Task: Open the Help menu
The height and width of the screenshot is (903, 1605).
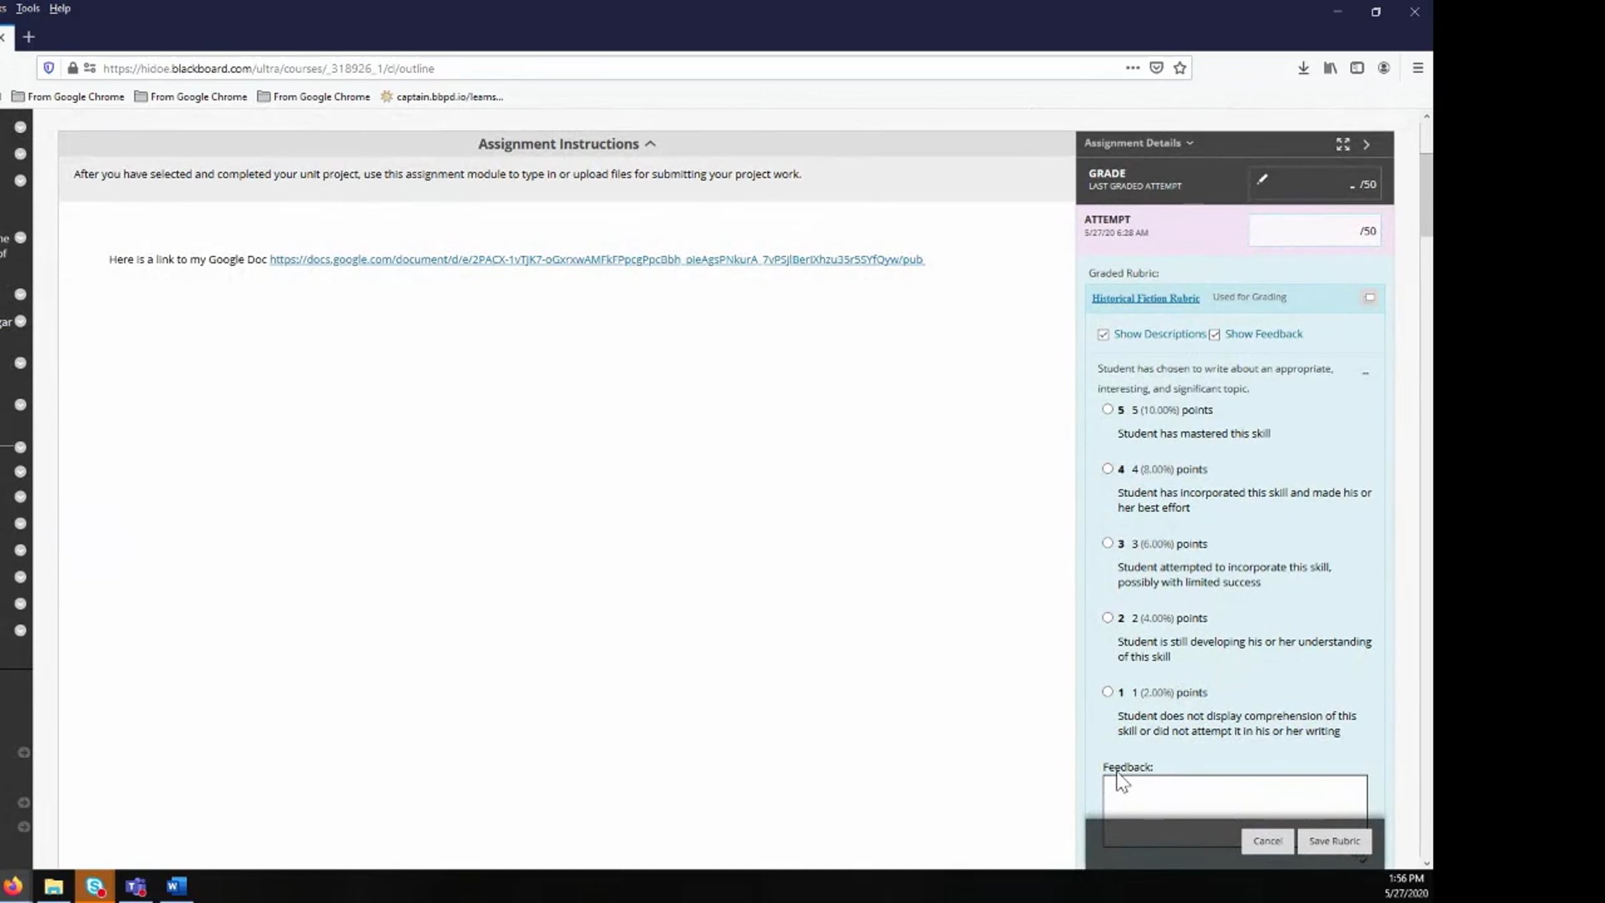Action: (60, 8)
